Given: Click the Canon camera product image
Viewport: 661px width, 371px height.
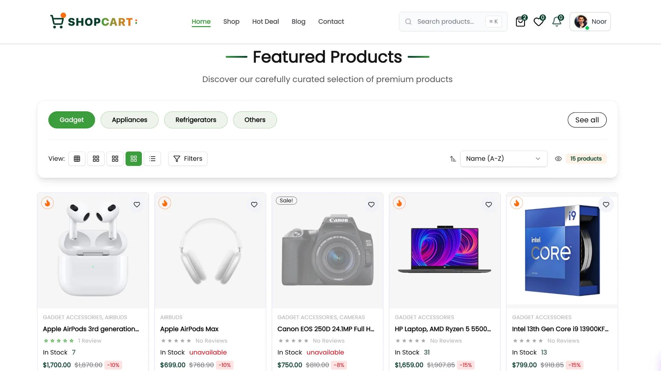Looking at the screenshot, I should [x=327, y=251].
